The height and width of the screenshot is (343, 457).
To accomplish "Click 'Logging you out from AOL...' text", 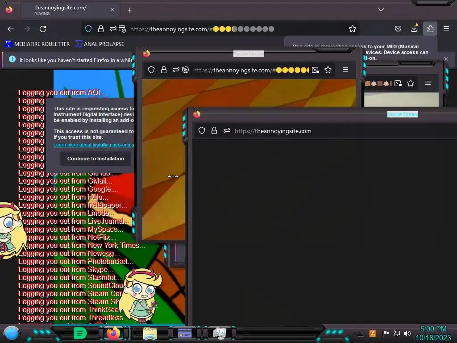I will tap(63, 92).
